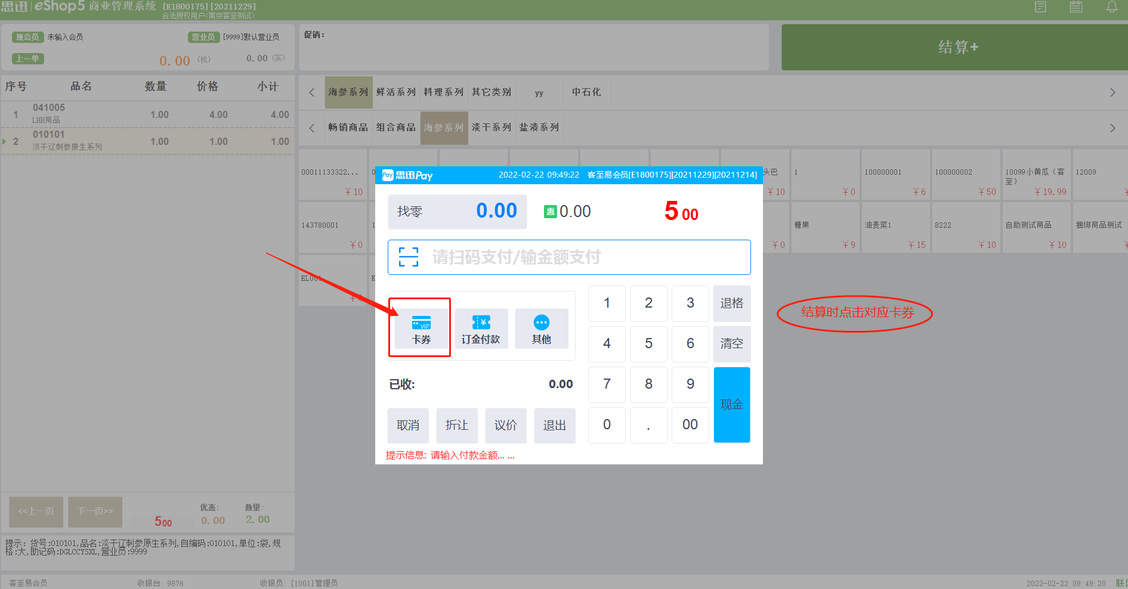This screenshot has width=1128, height=589.
Task: Click the green 惠 discount badge
Action: (550, 212)
